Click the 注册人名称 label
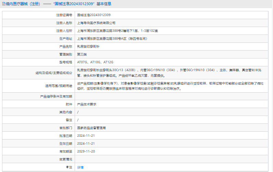 point(64,23)
